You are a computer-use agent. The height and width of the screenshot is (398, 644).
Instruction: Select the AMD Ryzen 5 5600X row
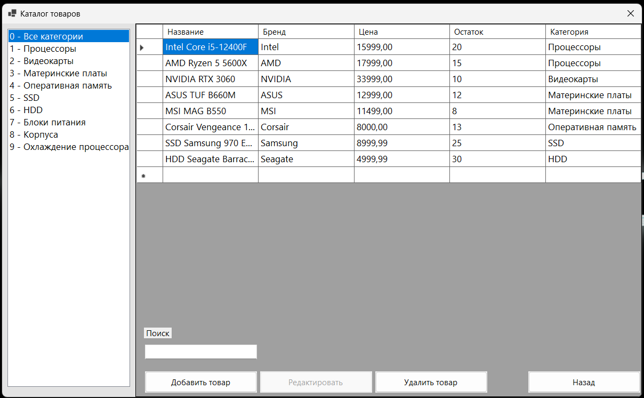210,63
